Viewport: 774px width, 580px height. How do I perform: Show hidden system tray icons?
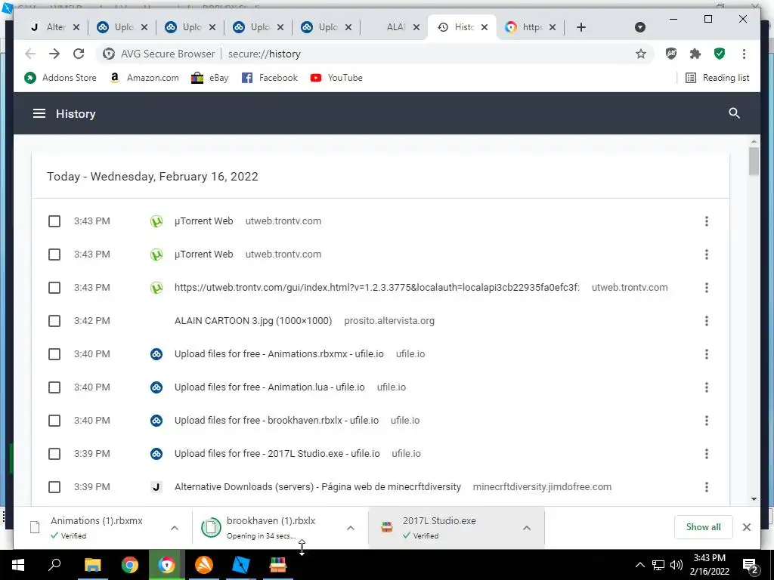(639, 565)
